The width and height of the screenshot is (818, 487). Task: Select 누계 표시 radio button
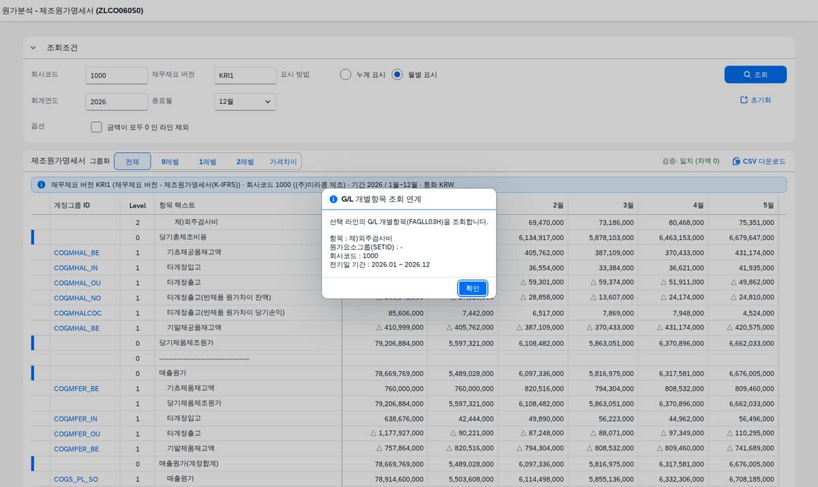(346, 74)
